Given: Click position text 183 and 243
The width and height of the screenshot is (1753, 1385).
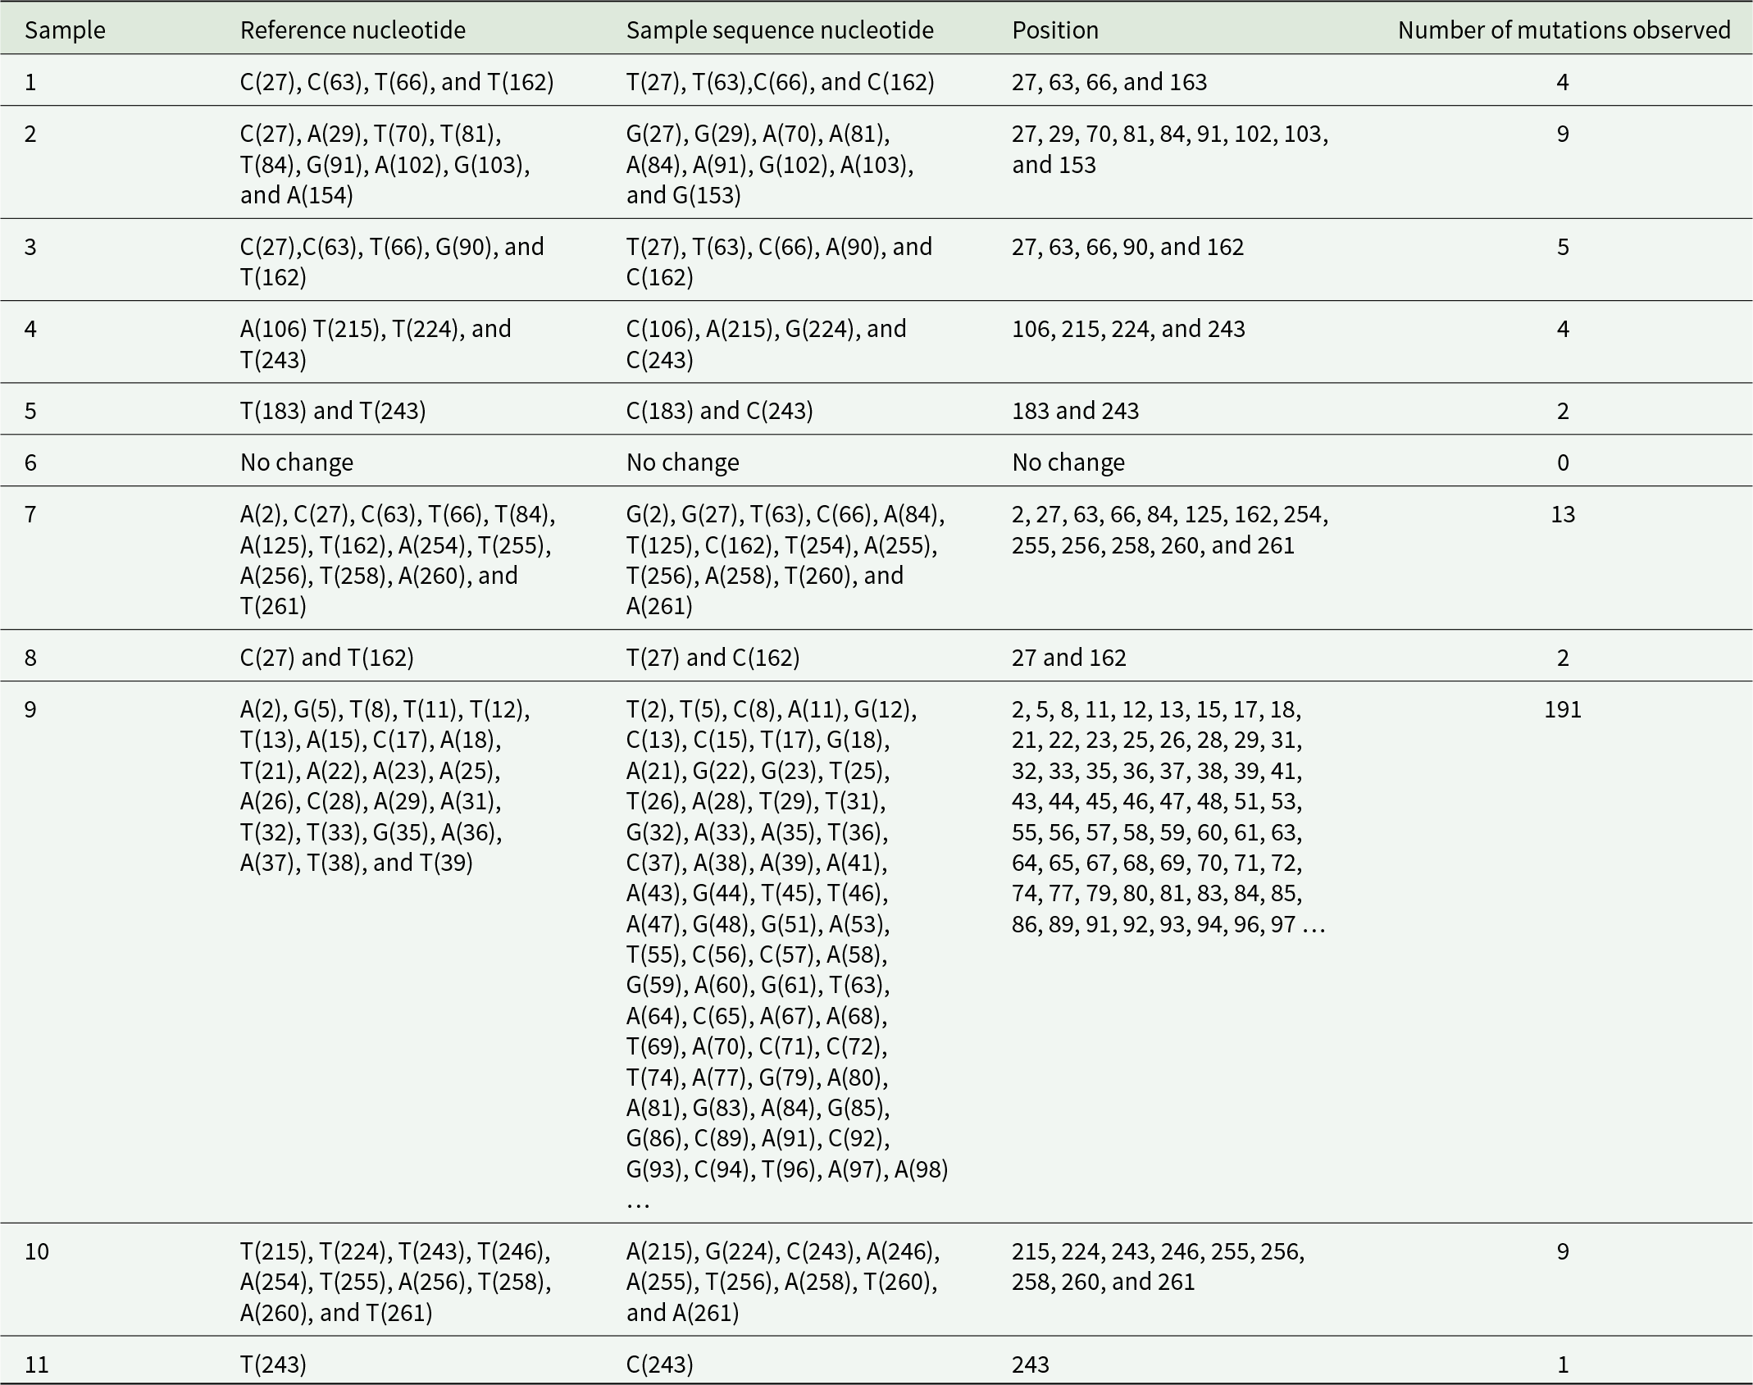Looking at the screenshot, I should click(x=1075, y=411).
